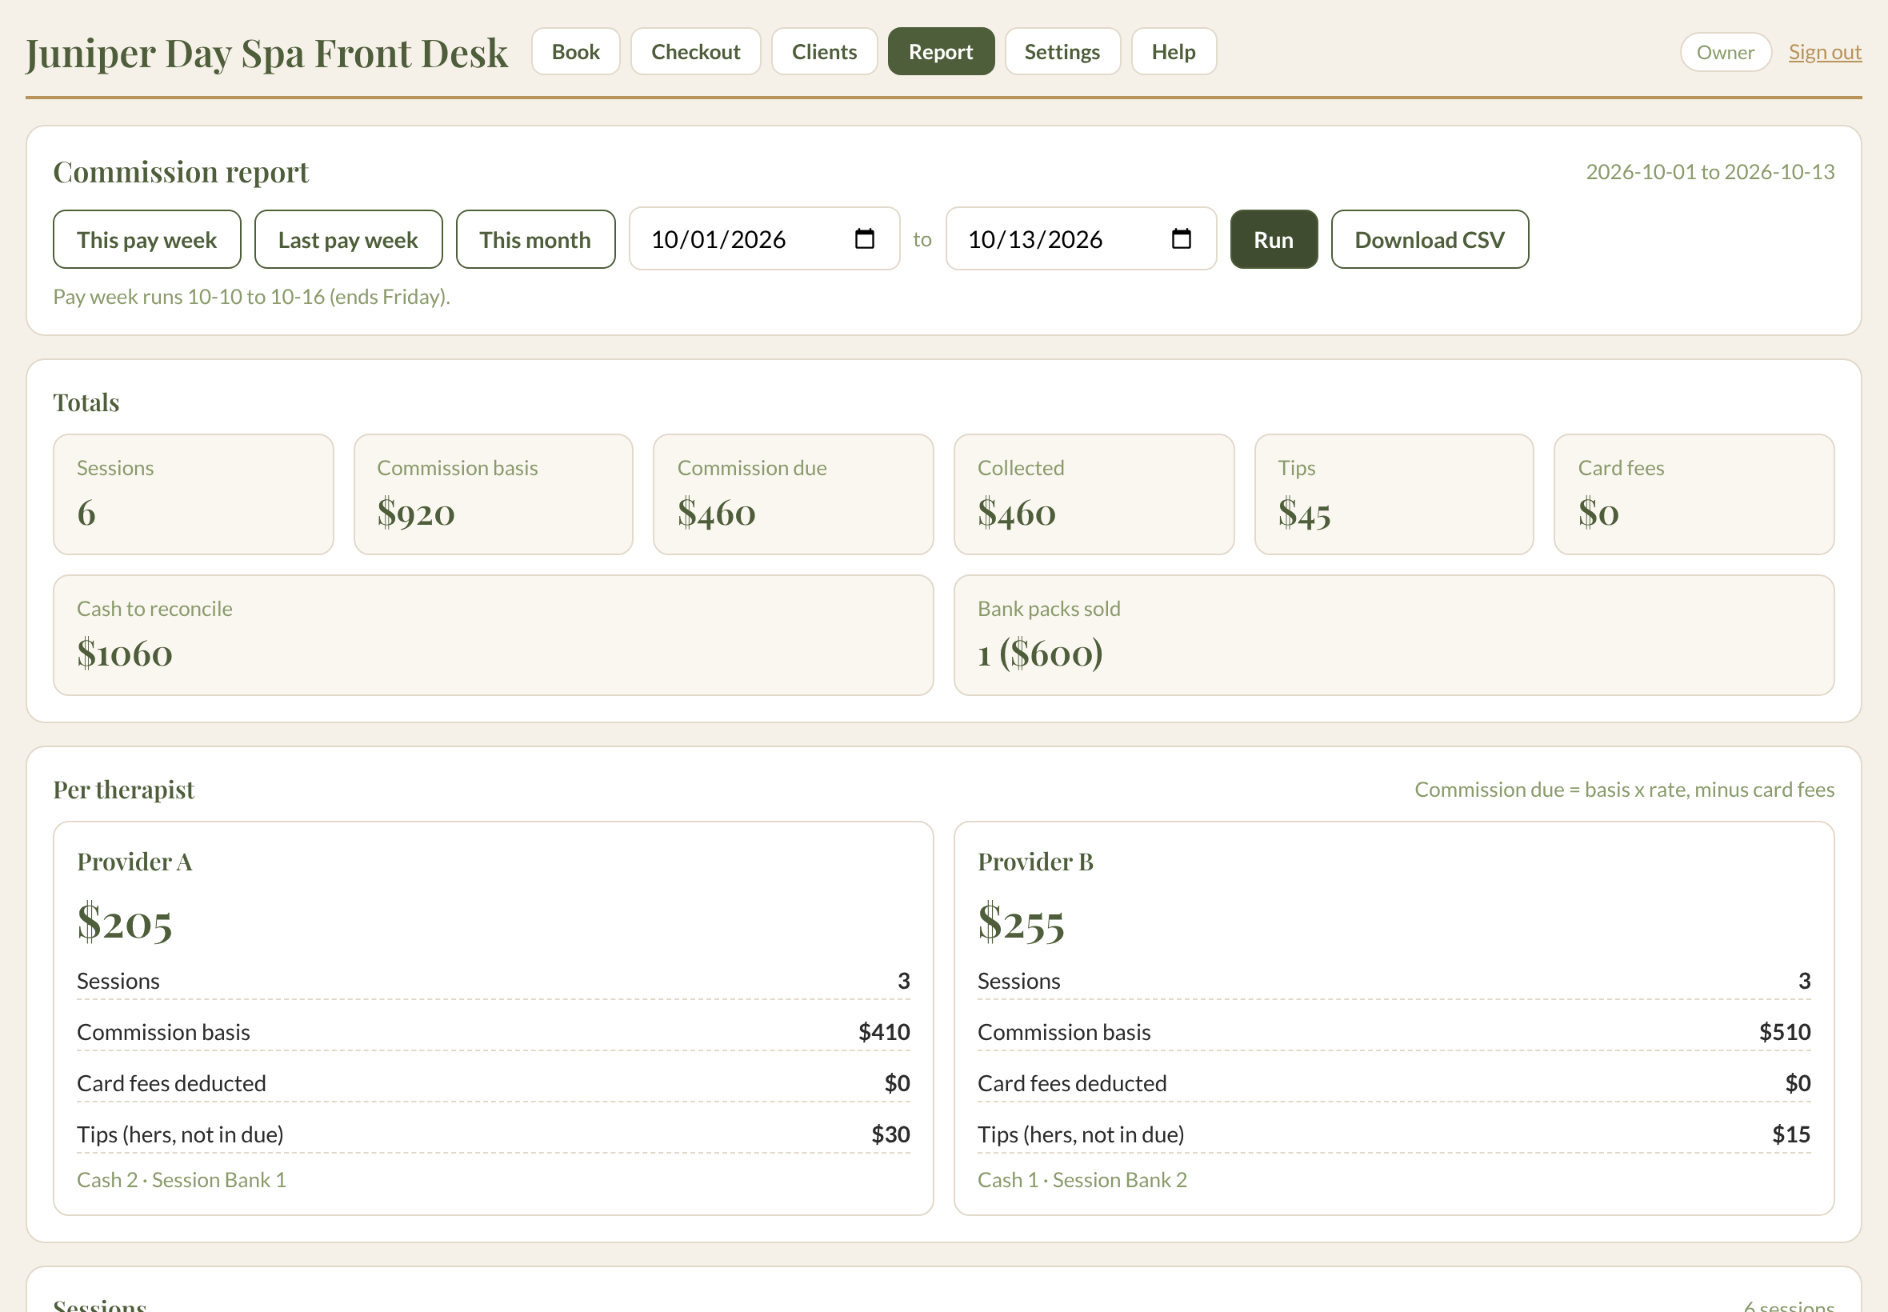Focus the end date field 10/13/2026
Screen dimensions: 1888x1312
coord(1080,239)
